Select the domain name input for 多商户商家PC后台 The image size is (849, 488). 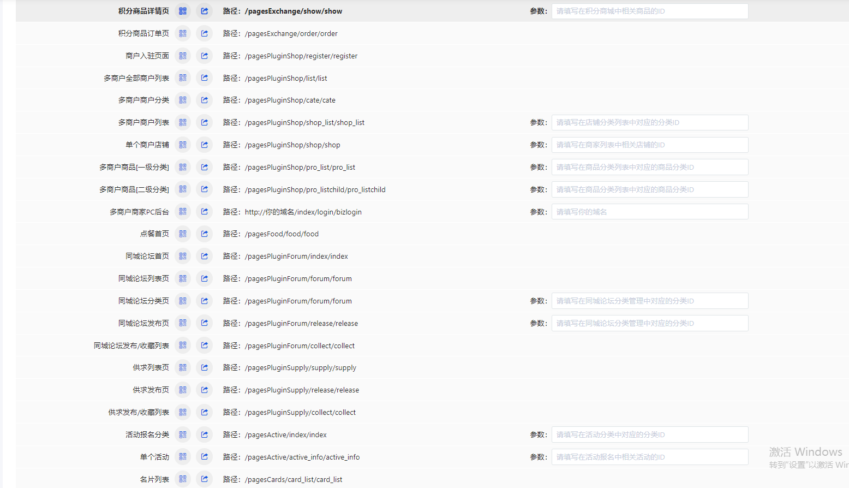click(x=649, y=212)
